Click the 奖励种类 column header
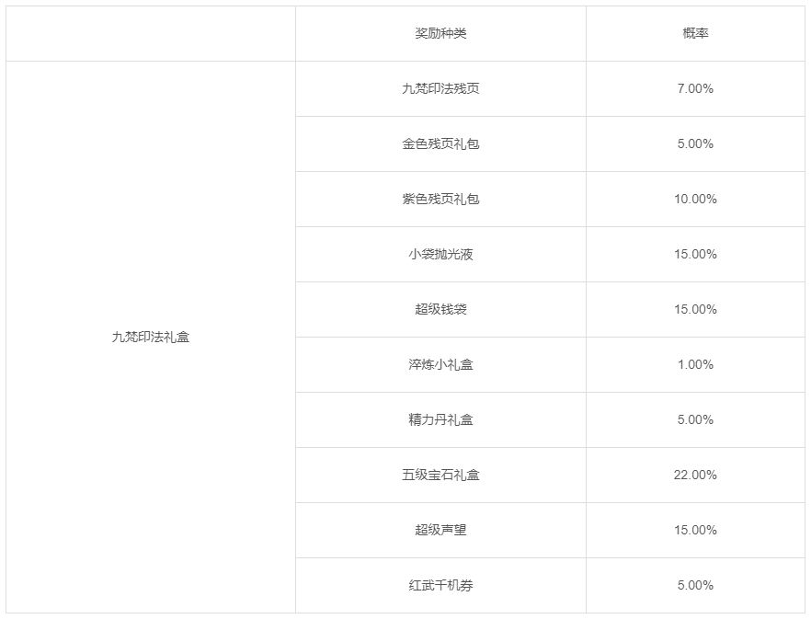Screen dimensions: 811x619 (440, 34)
